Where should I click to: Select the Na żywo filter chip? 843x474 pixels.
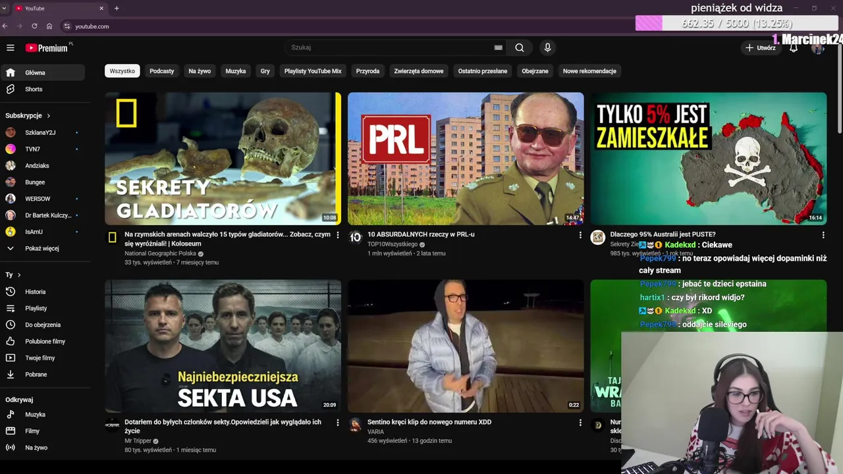point(200,71)
